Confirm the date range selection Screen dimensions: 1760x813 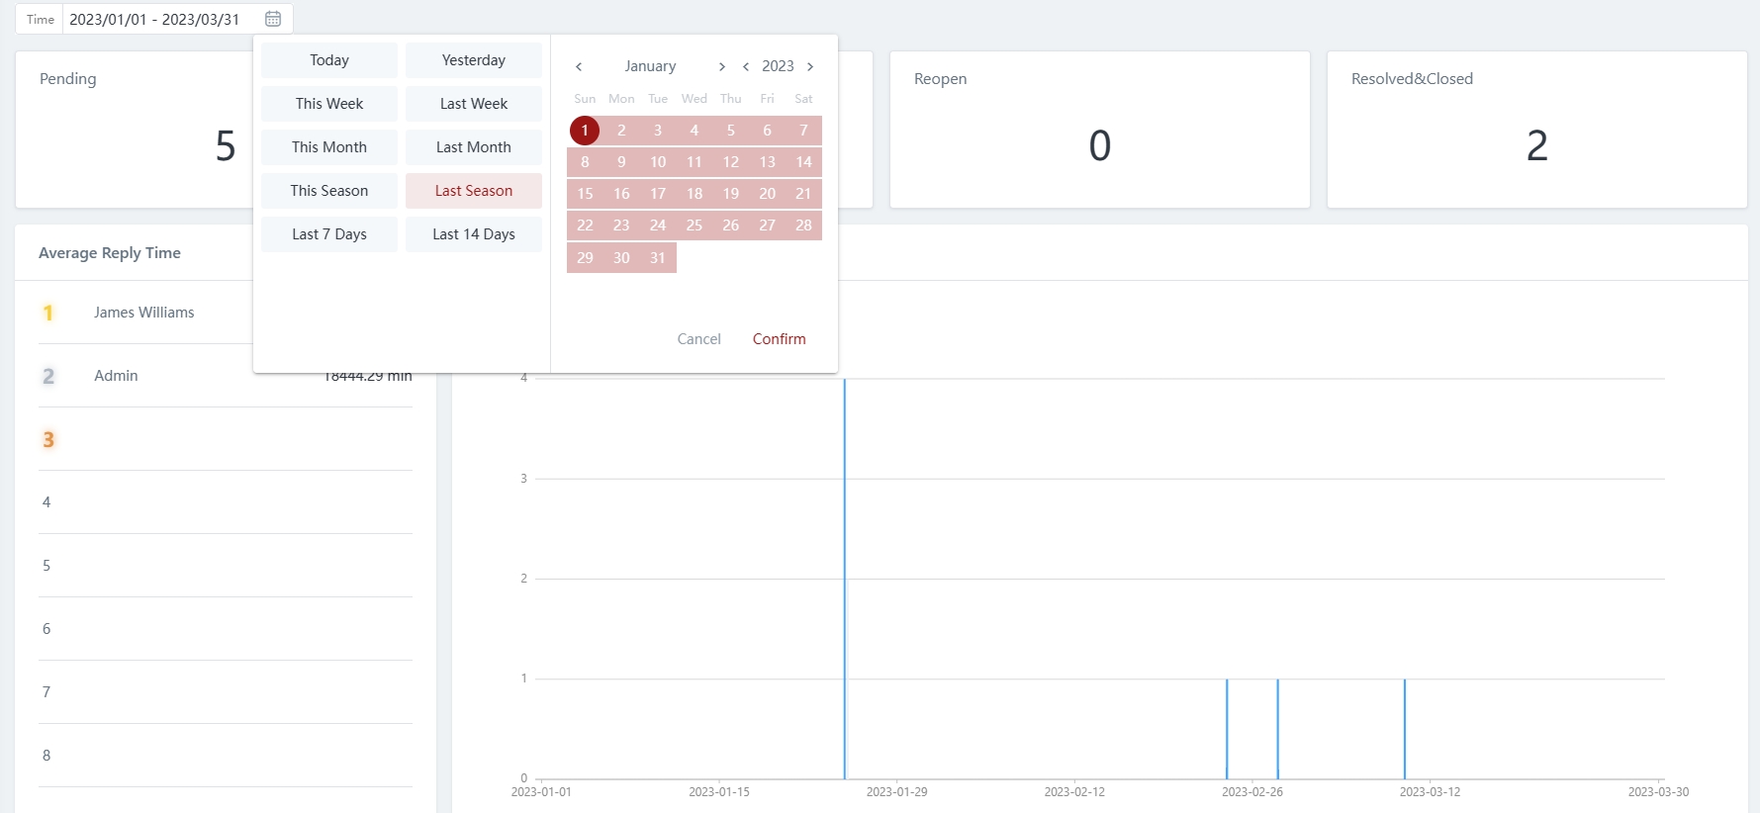(x=779, y=339)
